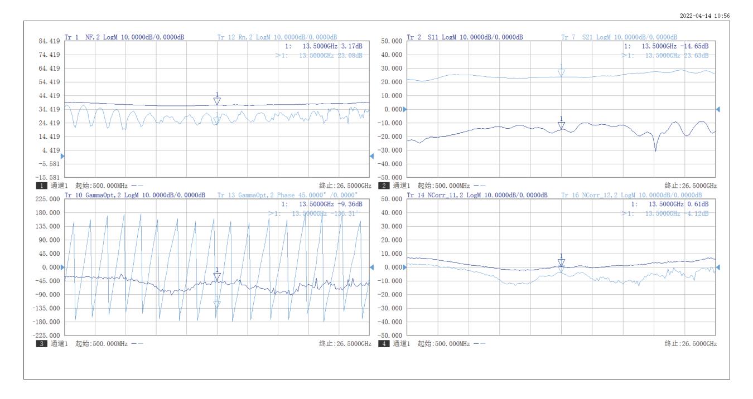Screen dimensions: 753x399
Task: Click marker 1 on the NF trace
Action: tap(217, 101)
